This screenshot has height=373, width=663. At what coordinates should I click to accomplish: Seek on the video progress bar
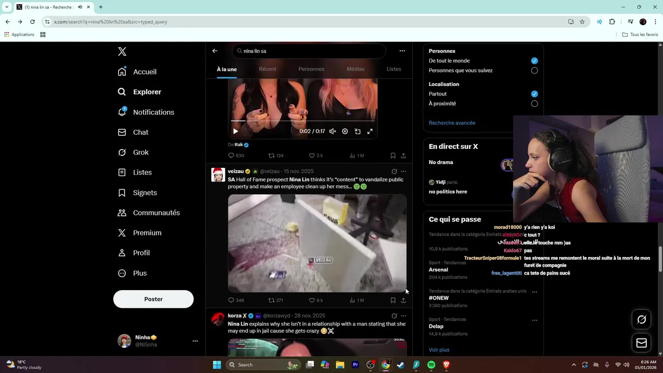tap(302, 121)
